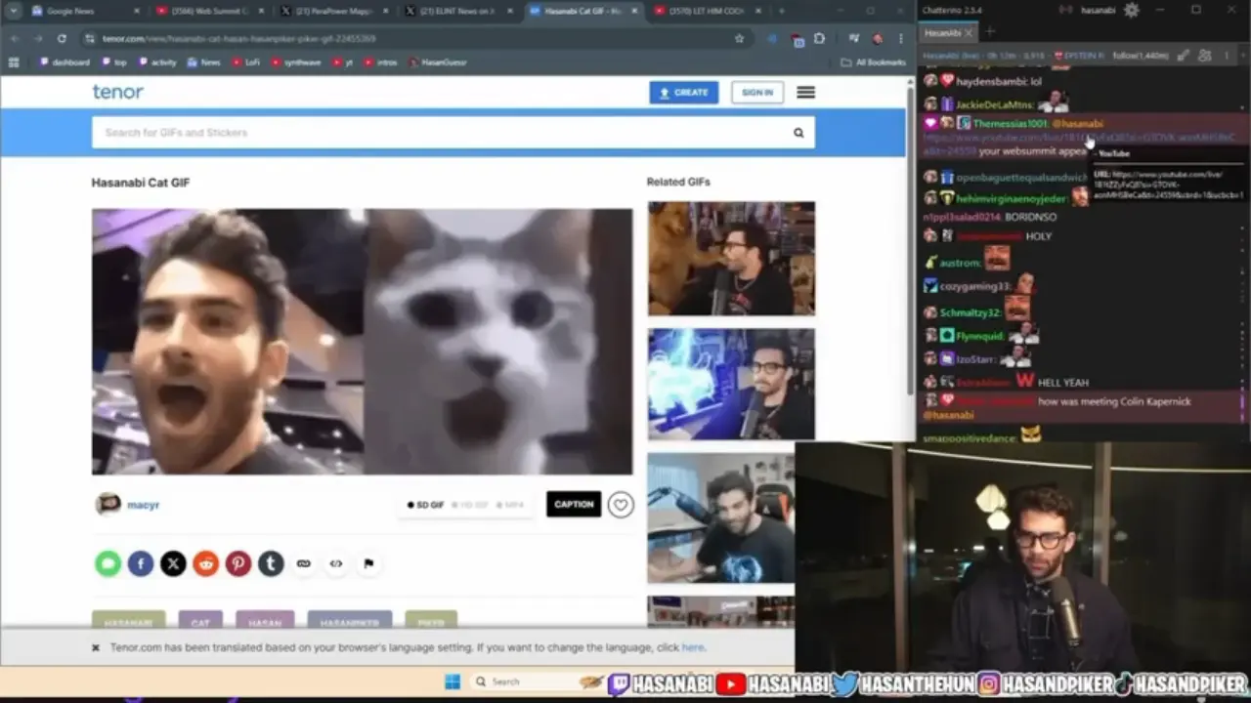The width and height of the screenshot is (1251, 703).
Task: Click the CAPTION button
Action: click(x=574, y=505)
